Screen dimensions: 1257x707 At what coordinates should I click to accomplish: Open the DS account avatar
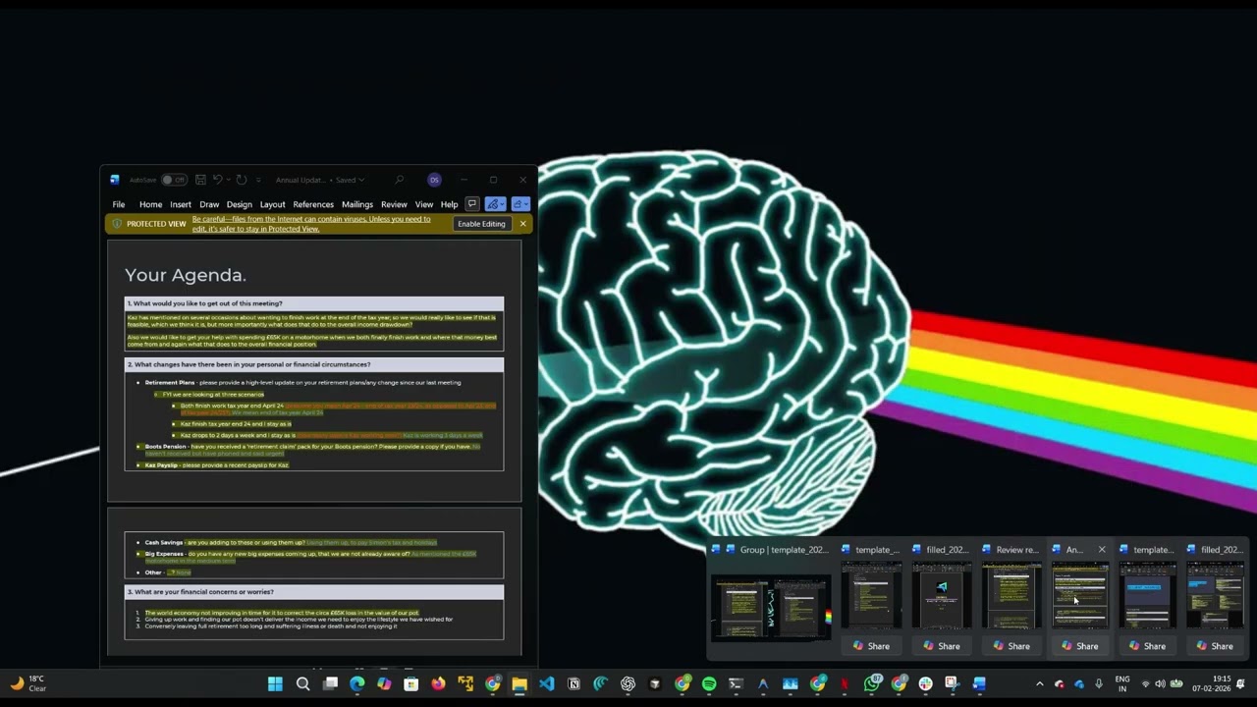pyautogui.click(x=434, y=180)
